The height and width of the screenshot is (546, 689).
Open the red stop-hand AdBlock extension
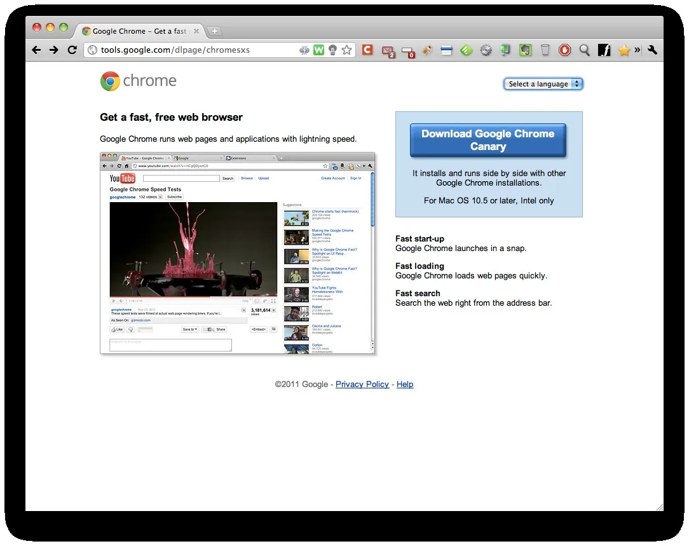tap(564, 50)
